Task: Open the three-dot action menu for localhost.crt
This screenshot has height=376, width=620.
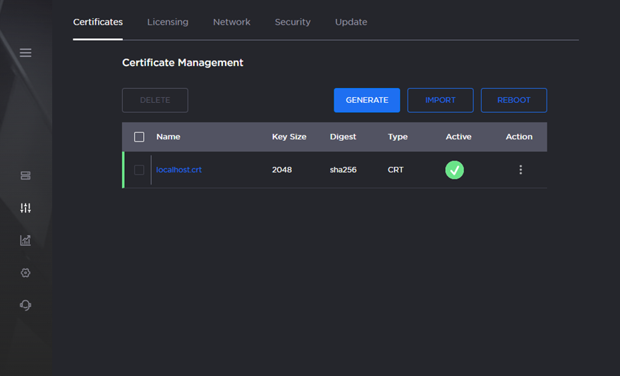Action: point(521,170)
